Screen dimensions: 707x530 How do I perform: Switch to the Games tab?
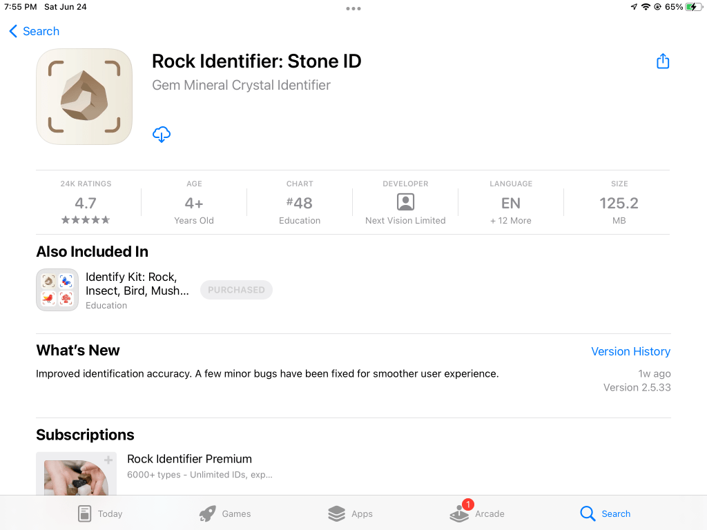225,513
